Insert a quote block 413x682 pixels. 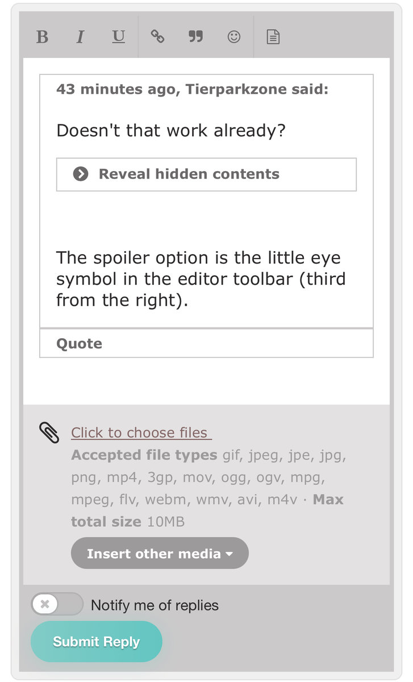click(x=195, y=37)
